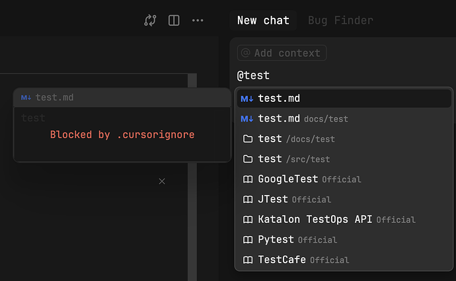Click the source control compare icon
Screen dimensions: 456x281
[150, 20]
